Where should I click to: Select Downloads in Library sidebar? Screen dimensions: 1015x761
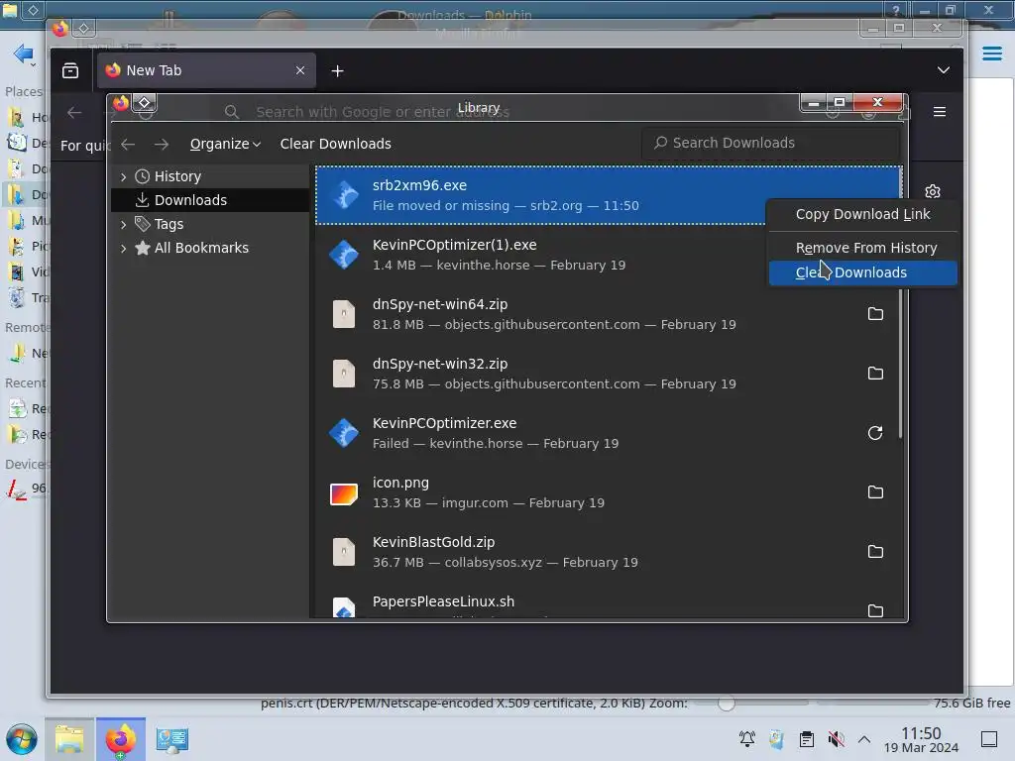tap(210, 200)
